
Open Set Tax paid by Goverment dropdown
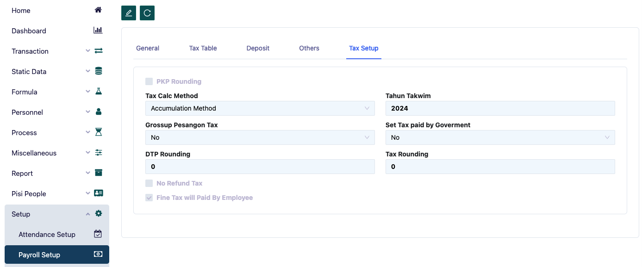pos(500,137)
